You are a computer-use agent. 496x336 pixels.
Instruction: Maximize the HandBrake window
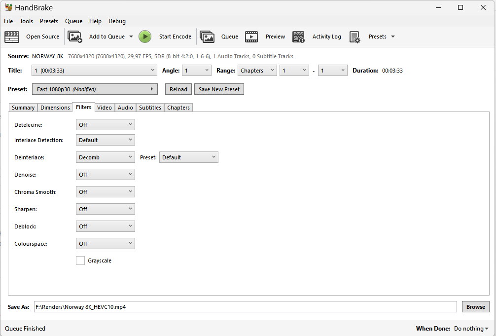pos(461,7)
